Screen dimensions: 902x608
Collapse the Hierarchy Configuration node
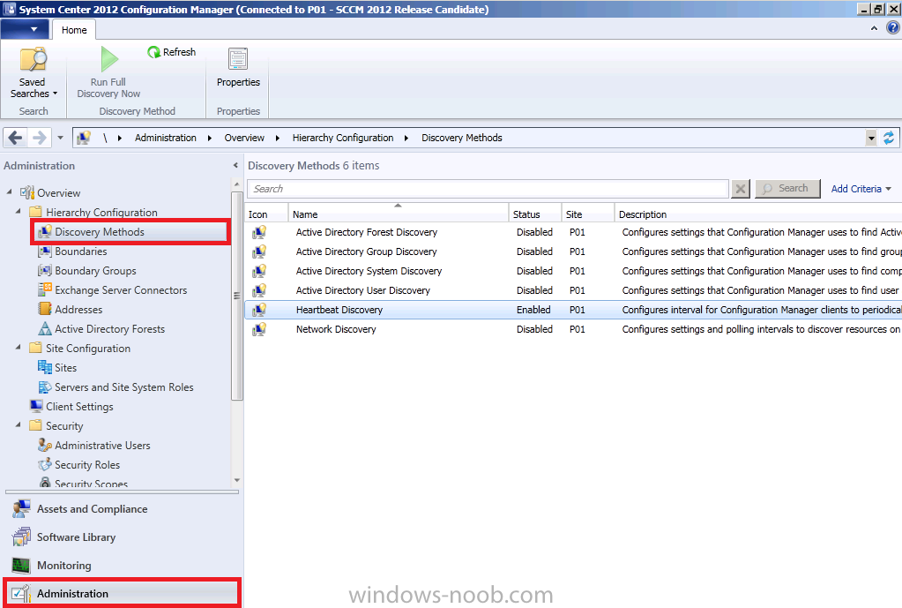pos(18,211)
